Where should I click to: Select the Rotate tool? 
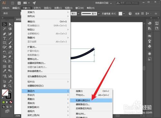(5, 52)
